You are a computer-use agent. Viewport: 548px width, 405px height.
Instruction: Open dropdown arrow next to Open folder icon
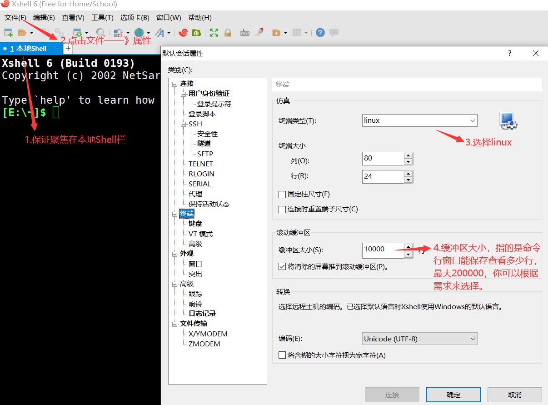[x=31, y=33]
